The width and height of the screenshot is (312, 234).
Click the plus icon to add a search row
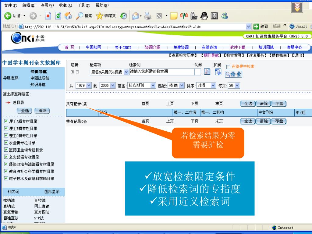(x=73, y=72)
